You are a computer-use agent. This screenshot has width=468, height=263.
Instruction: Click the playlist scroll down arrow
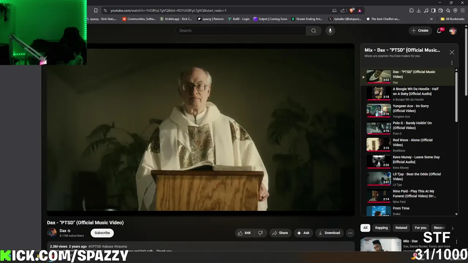tap(456, 214)
